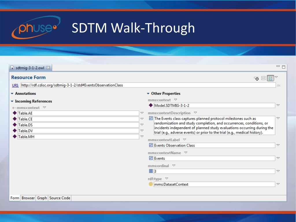Click the add property icon with plus

pyautogui.click(x=256, y=78)
